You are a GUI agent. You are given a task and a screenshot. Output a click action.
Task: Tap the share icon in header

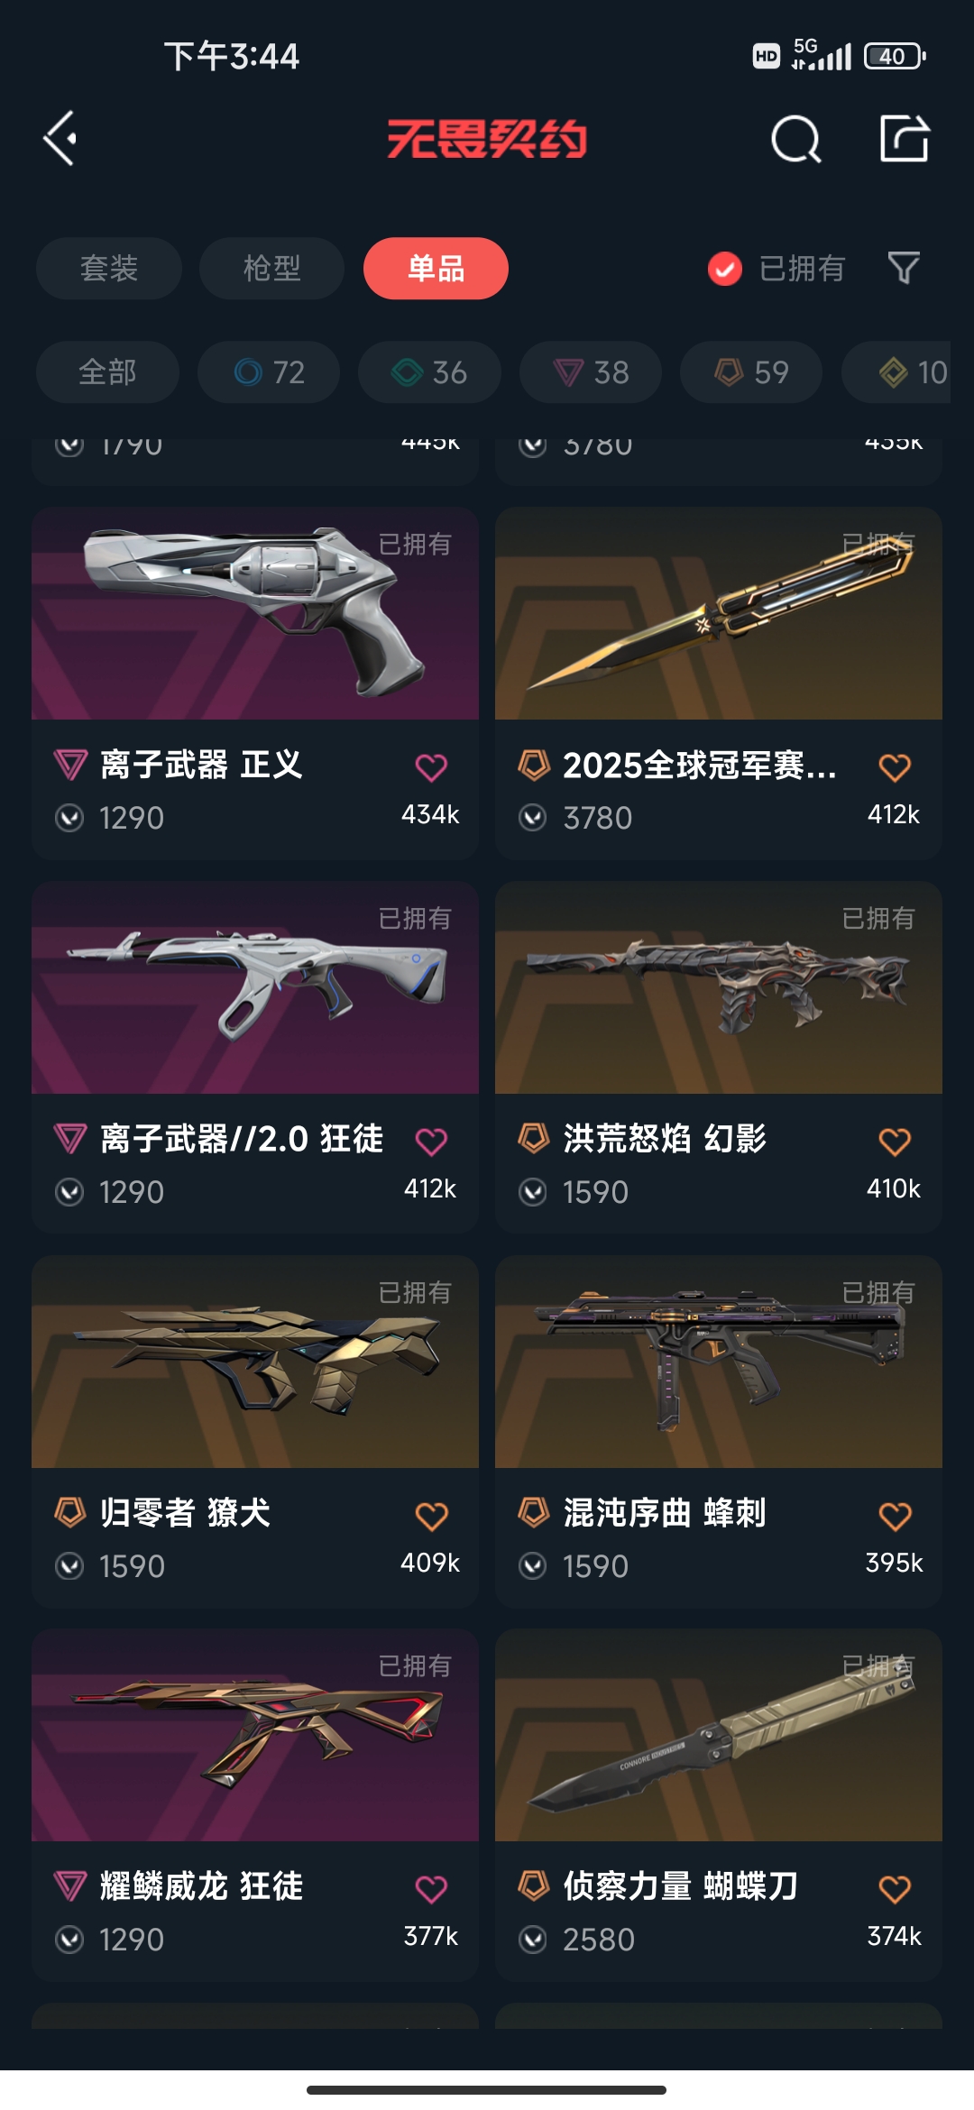click(904, 139)
